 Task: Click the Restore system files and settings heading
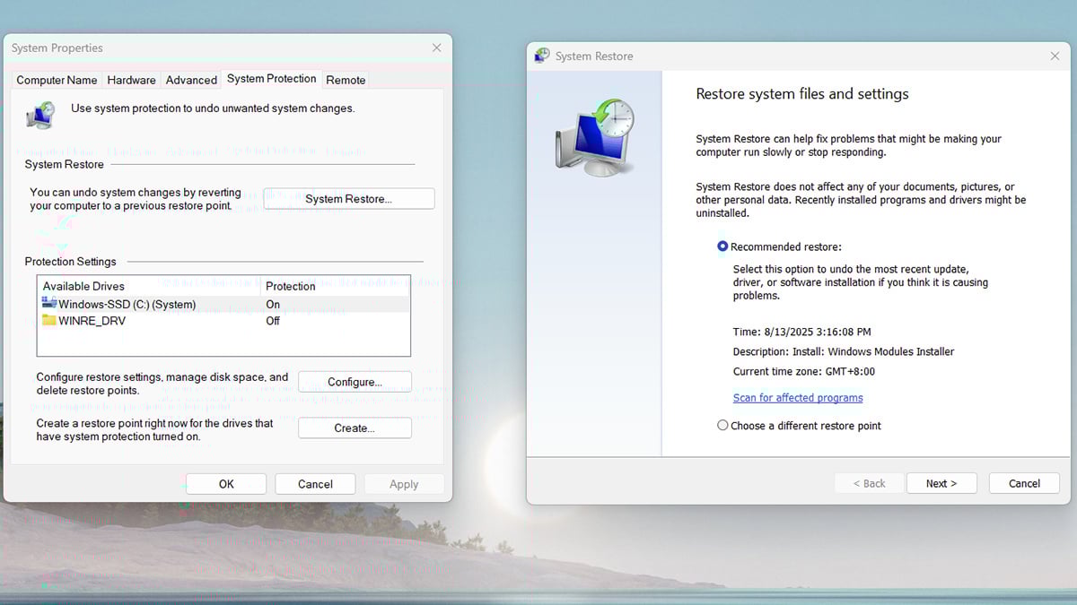(802, 94)
